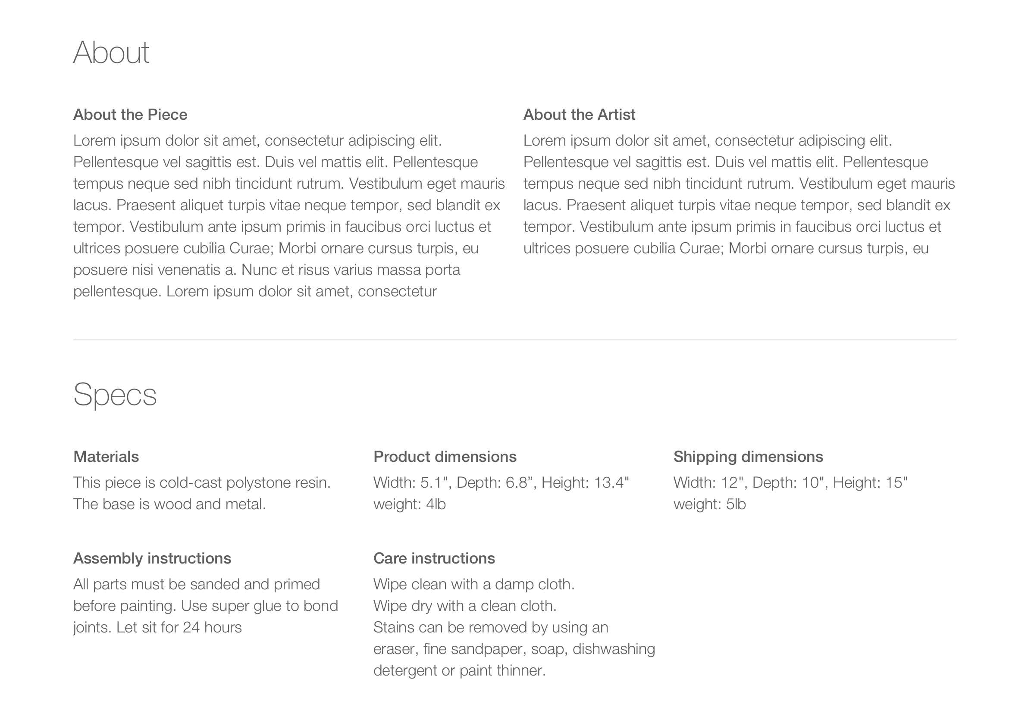Click the About section heading
Screen dimensions: 1028x710
[111, 53]
